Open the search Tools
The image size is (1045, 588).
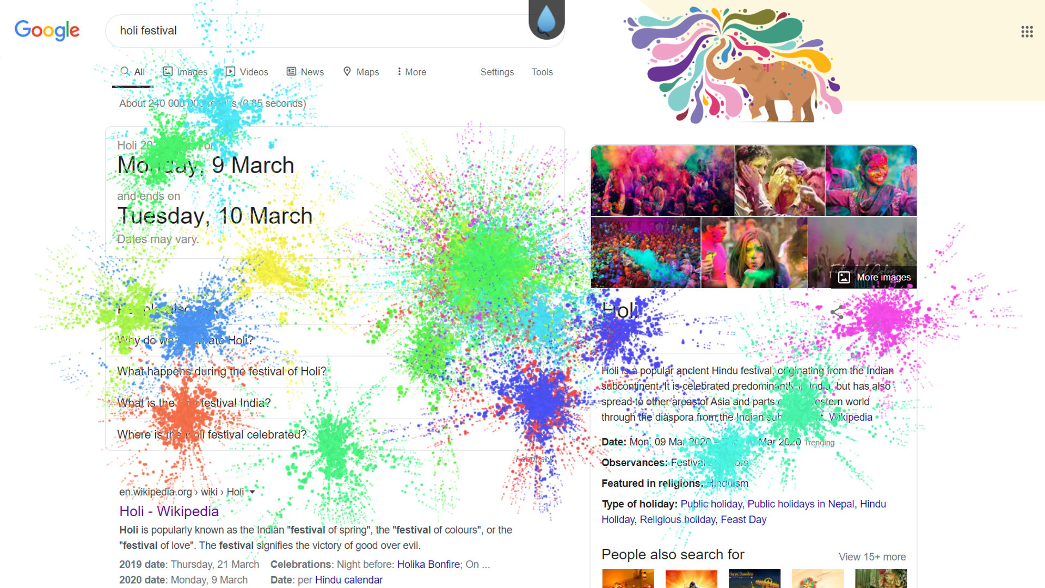tap(542, 72)
